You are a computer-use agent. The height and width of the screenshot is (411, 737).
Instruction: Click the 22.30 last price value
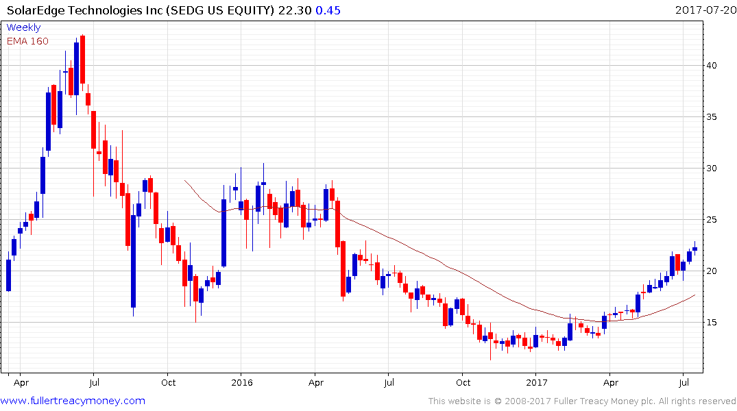click(x=295, y=10)
